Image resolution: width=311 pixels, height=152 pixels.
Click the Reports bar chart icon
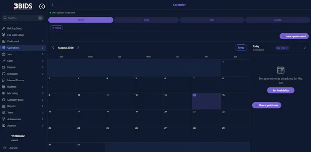pos(3,106)
